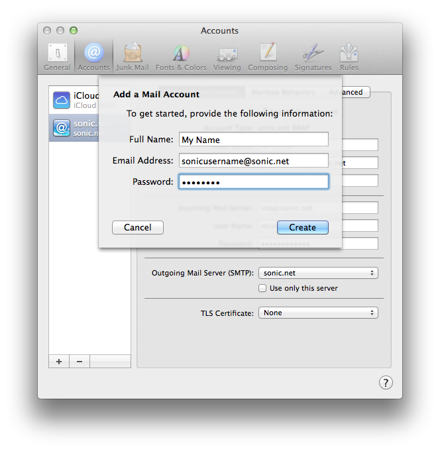
Task: Enable Use only this server
Action: [x=262, y=288]
